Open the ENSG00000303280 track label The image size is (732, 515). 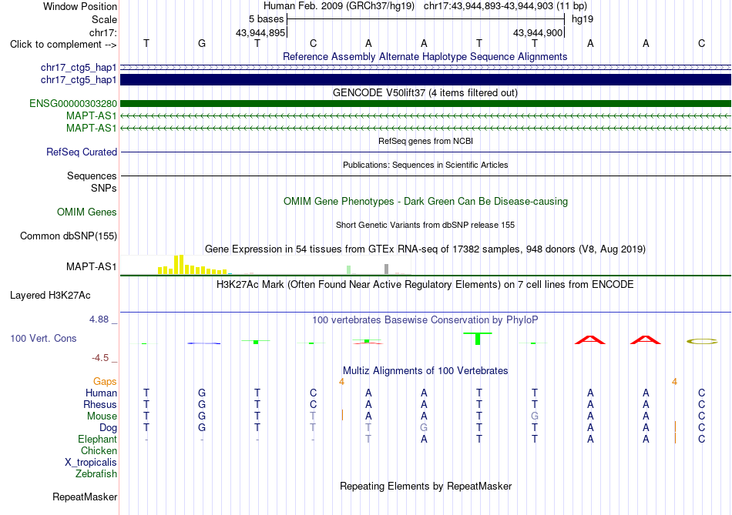[73, 104]
